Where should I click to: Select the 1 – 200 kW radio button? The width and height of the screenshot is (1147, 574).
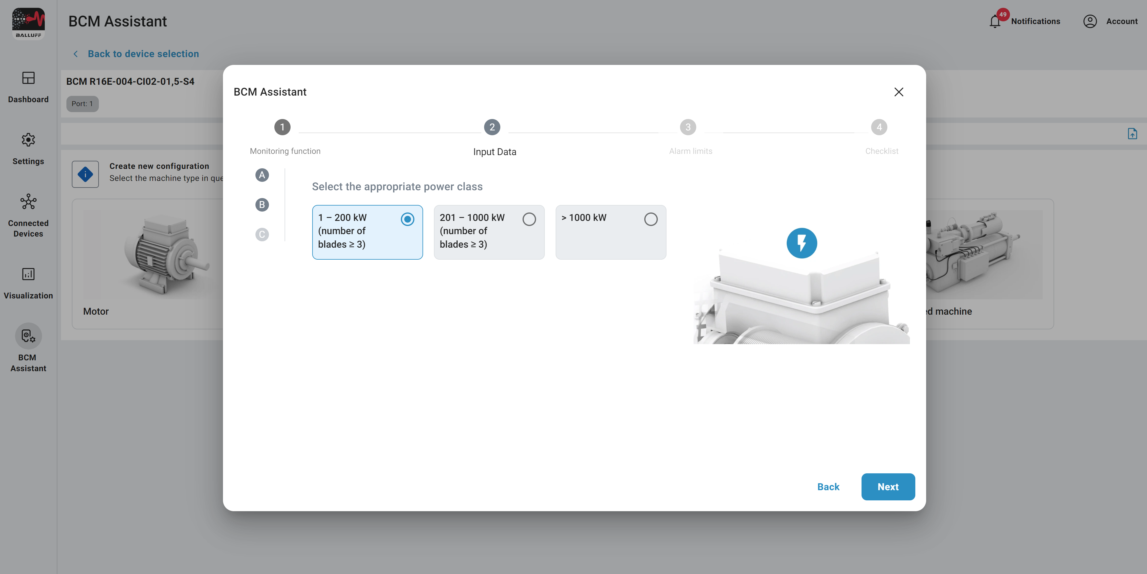point(407,219)
